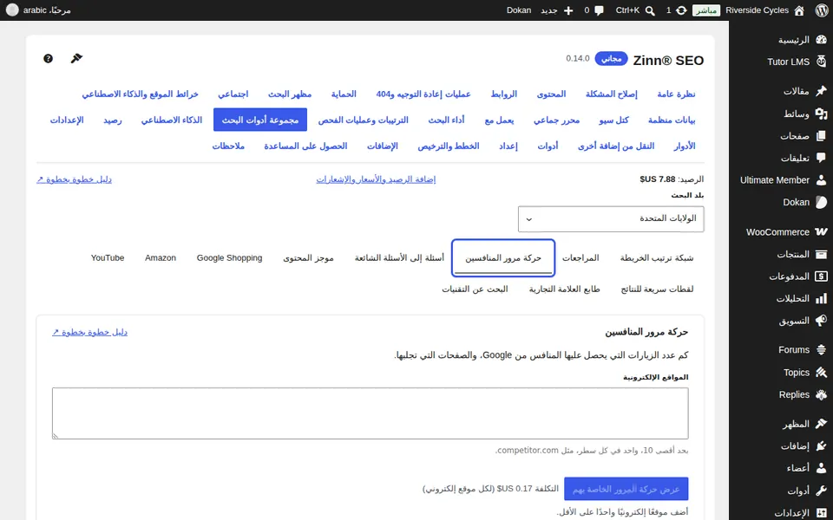Open the بيانات منظمة navigation item
This screenshot has width=833, height=520.
[x=672, y=120]
